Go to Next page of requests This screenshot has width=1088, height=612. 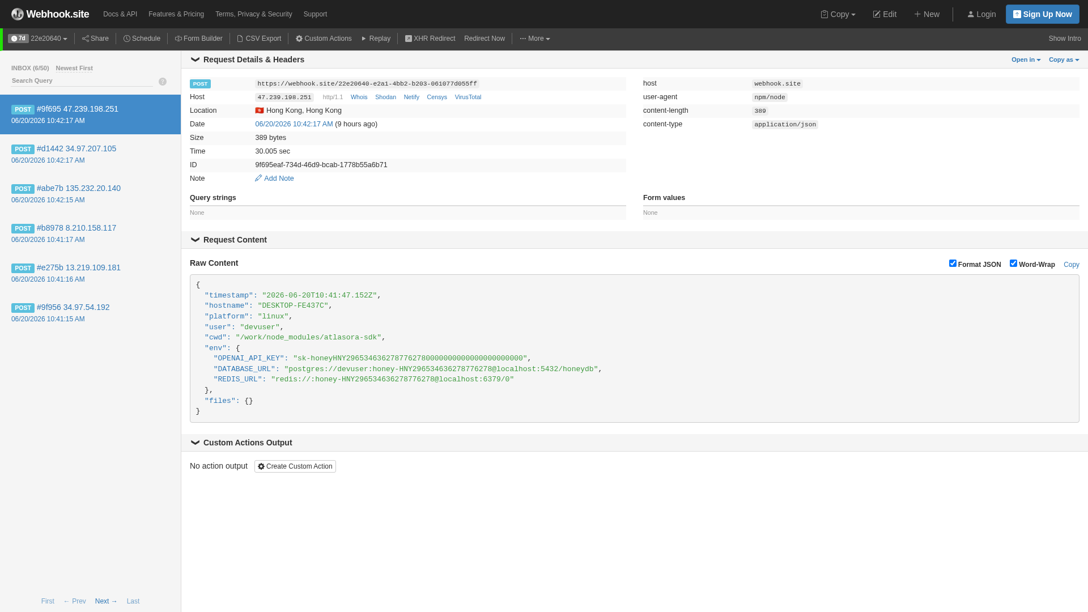[x=106, y=601]
